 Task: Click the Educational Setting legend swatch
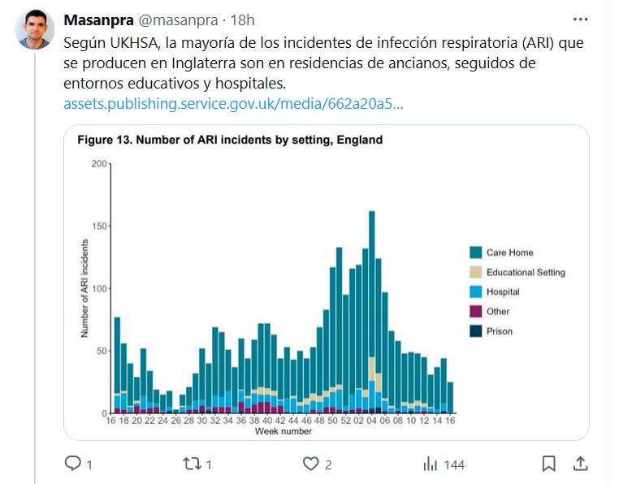[x=475, y=272]
